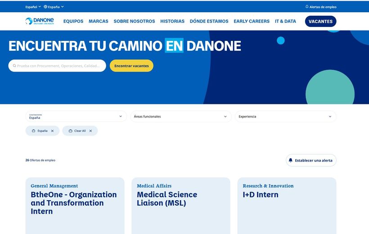Click the ENCUENTRA TU CAMINO EN DANONE heading

point(125,45)
